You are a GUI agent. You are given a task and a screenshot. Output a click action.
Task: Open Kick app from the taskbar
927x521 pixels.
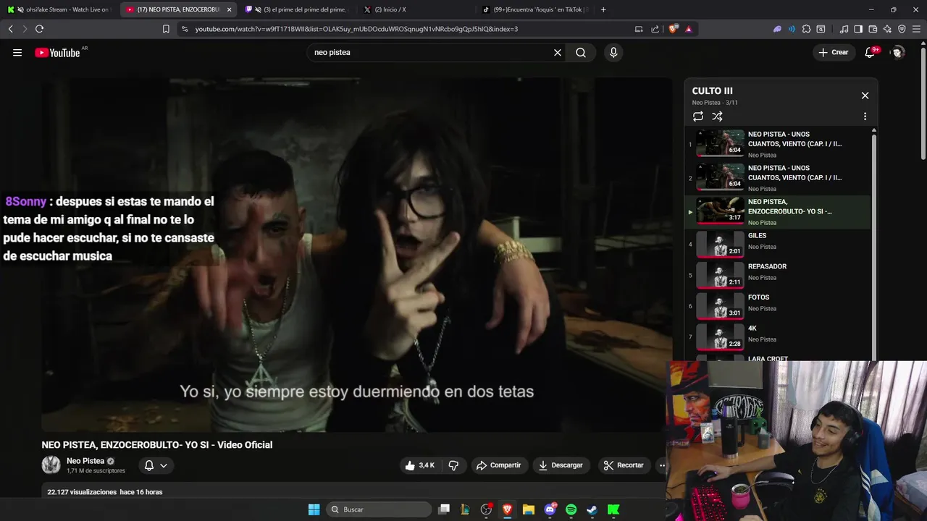[613, 509]
